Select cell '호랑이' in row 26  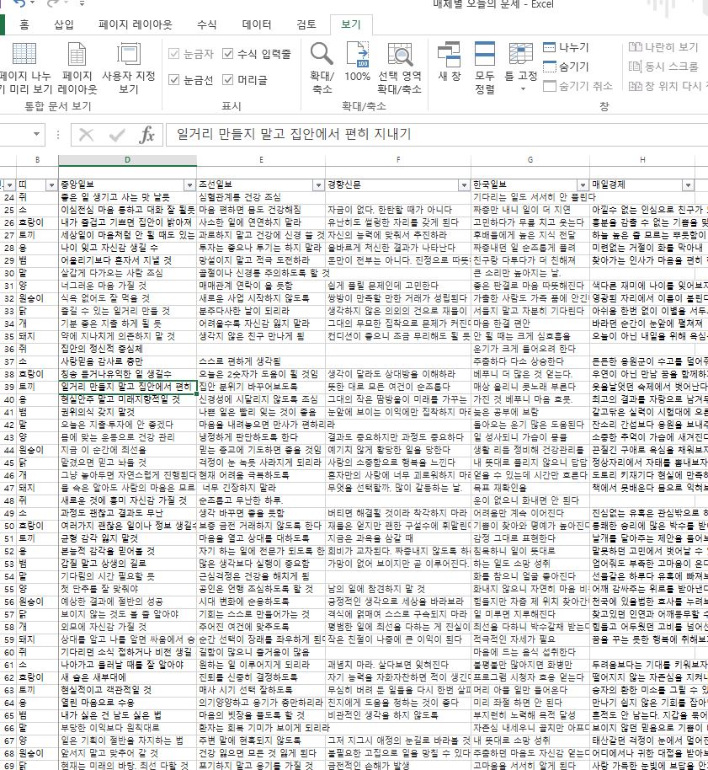pos(37,222)
